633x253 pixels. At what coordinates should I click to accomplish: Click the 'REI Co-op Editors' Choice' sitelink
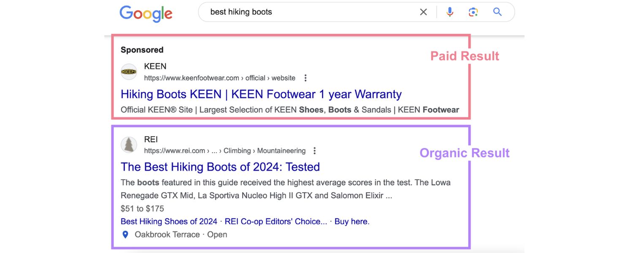click(x=276, y=221)
